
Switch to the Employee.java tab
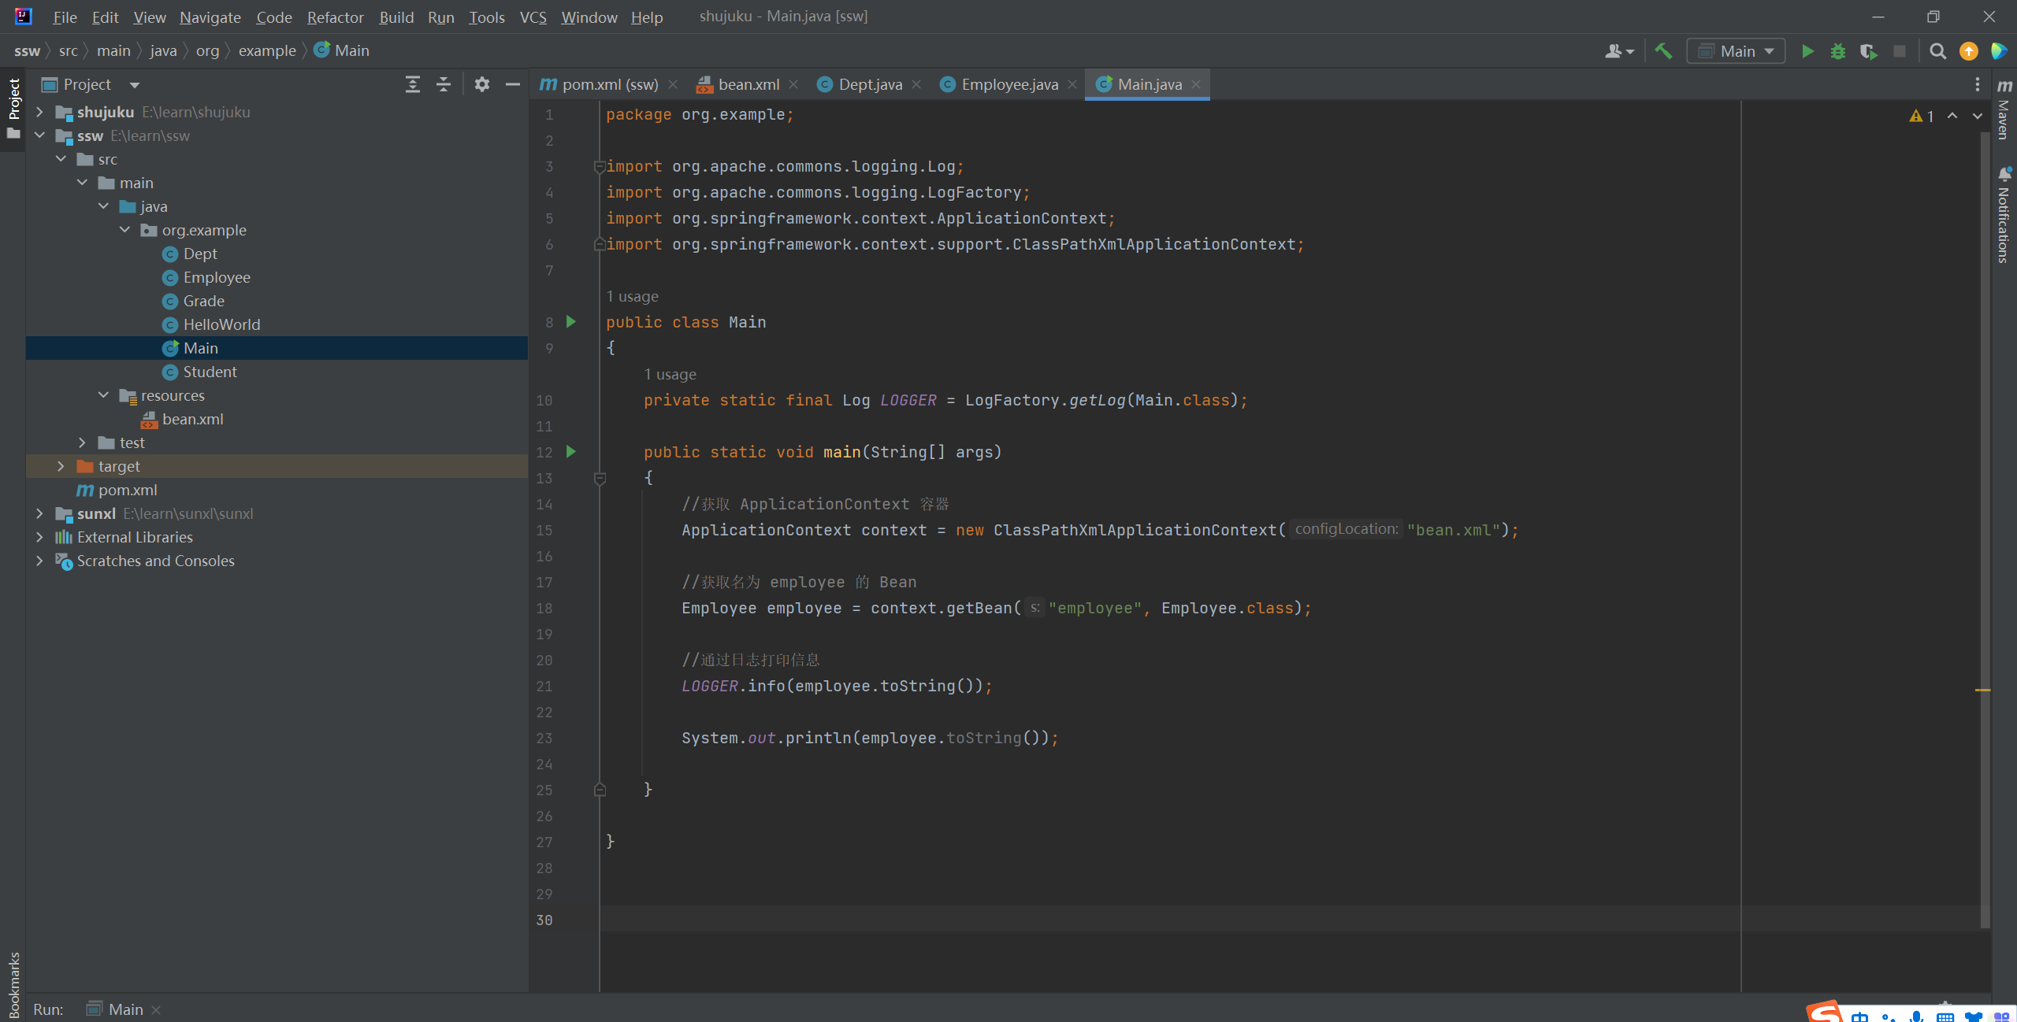(1008, 84)
